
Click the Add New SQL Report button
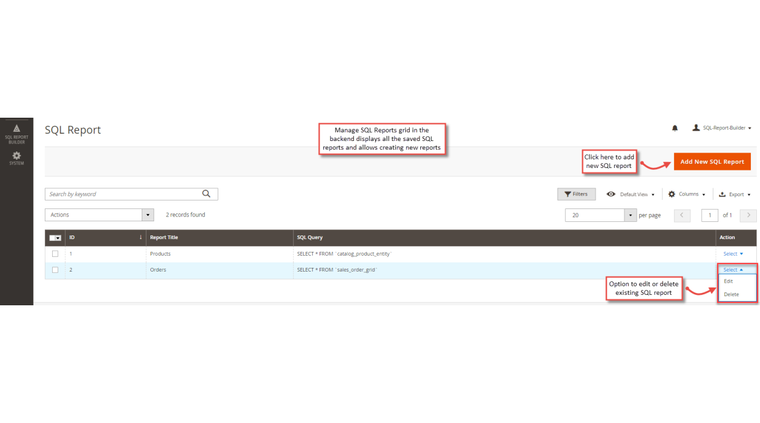(712, 161)
